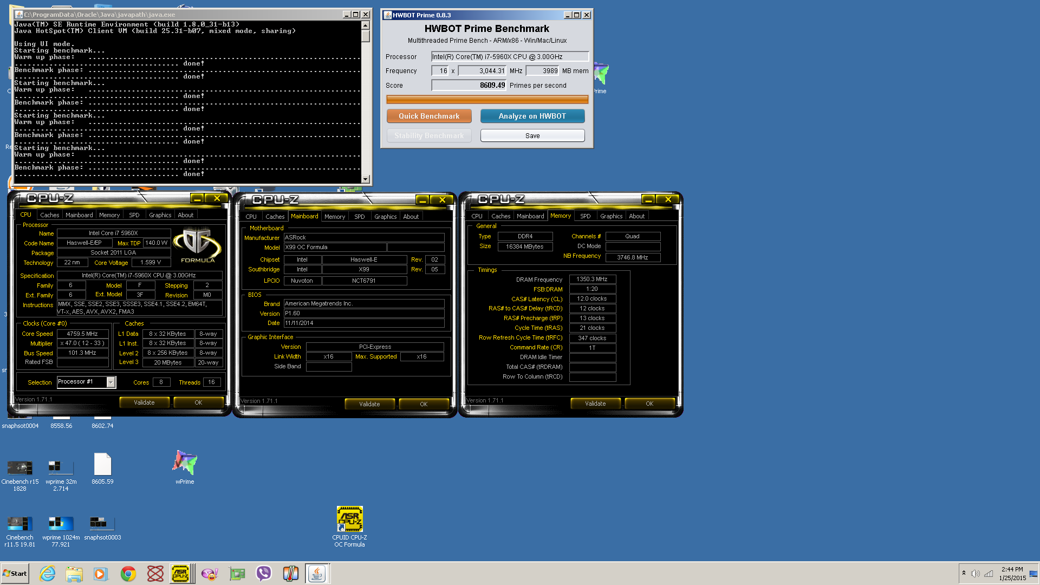Viewport: 1040px width, 585px height.
Task: Click the disabled Stability Benchmark button
Action: (x=429, y=135)
